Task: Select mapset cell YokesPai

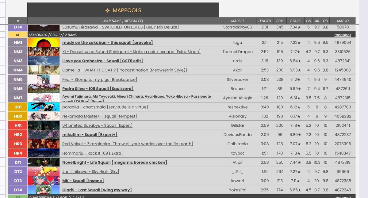Action: pyautogui.click(x=238, y=190)
